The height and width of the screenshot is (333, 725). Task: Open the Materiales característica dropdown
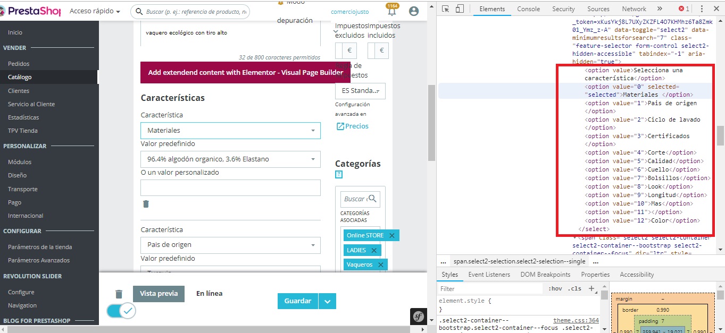tap(230, 130)
